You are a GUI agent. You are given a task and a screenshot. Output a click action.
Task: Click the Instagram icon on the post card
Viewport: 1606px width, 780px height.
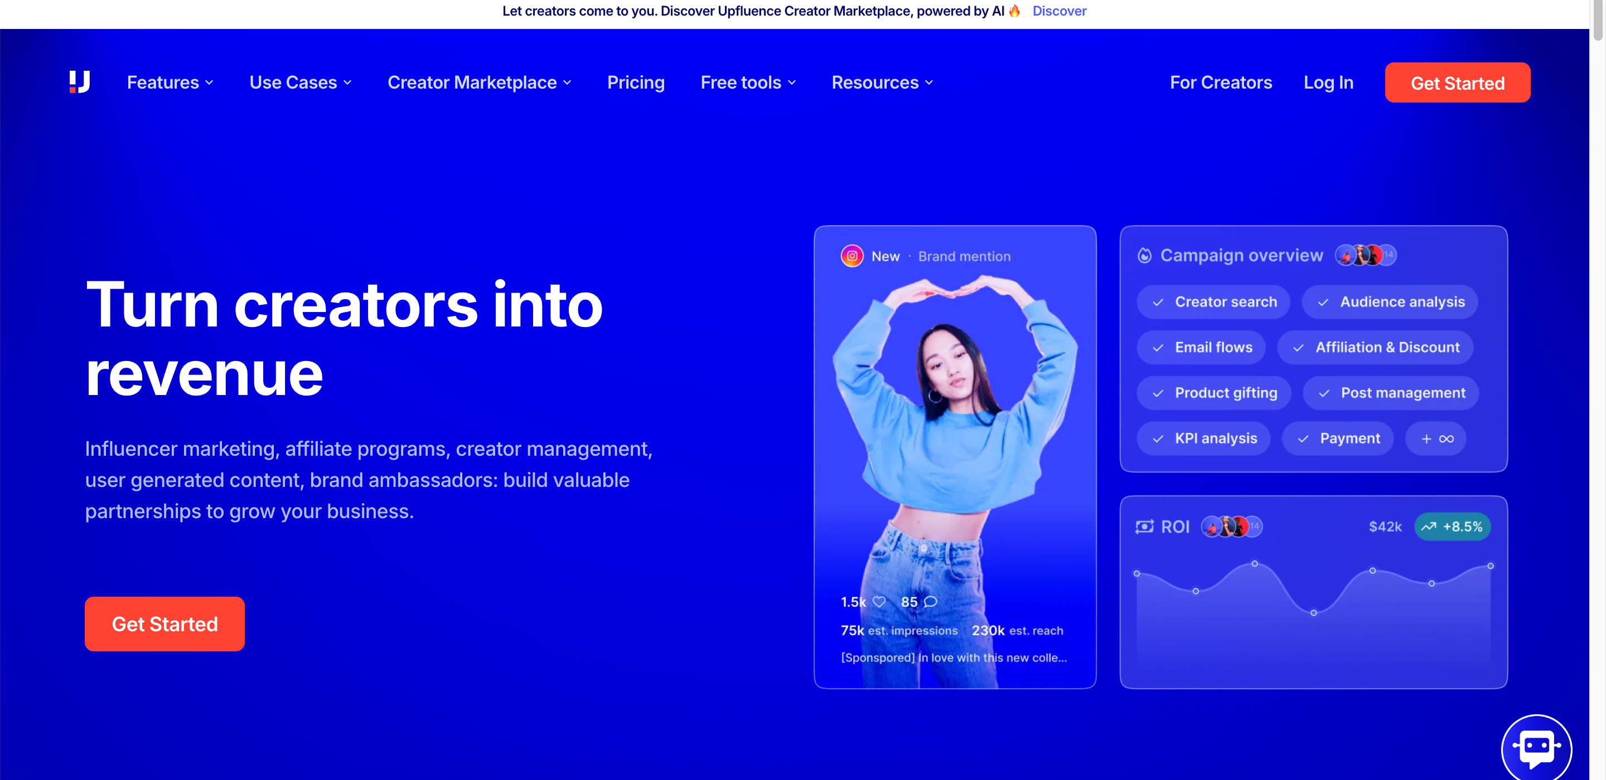coord(851,255)
